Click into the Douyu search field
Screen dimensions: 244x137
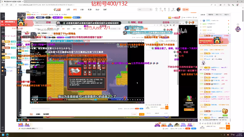tap(143, 10)
